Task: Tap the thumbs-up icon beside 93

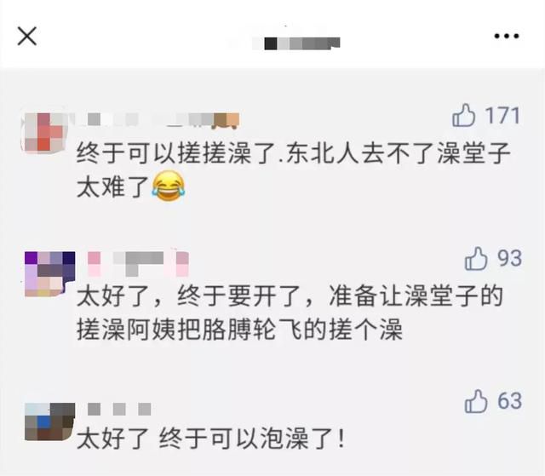Action: click(x=476, y=259)
